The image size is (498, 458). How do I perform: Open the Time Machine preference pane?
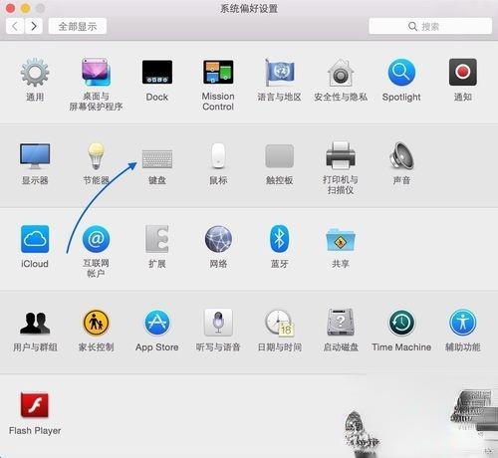click(401, 323)
